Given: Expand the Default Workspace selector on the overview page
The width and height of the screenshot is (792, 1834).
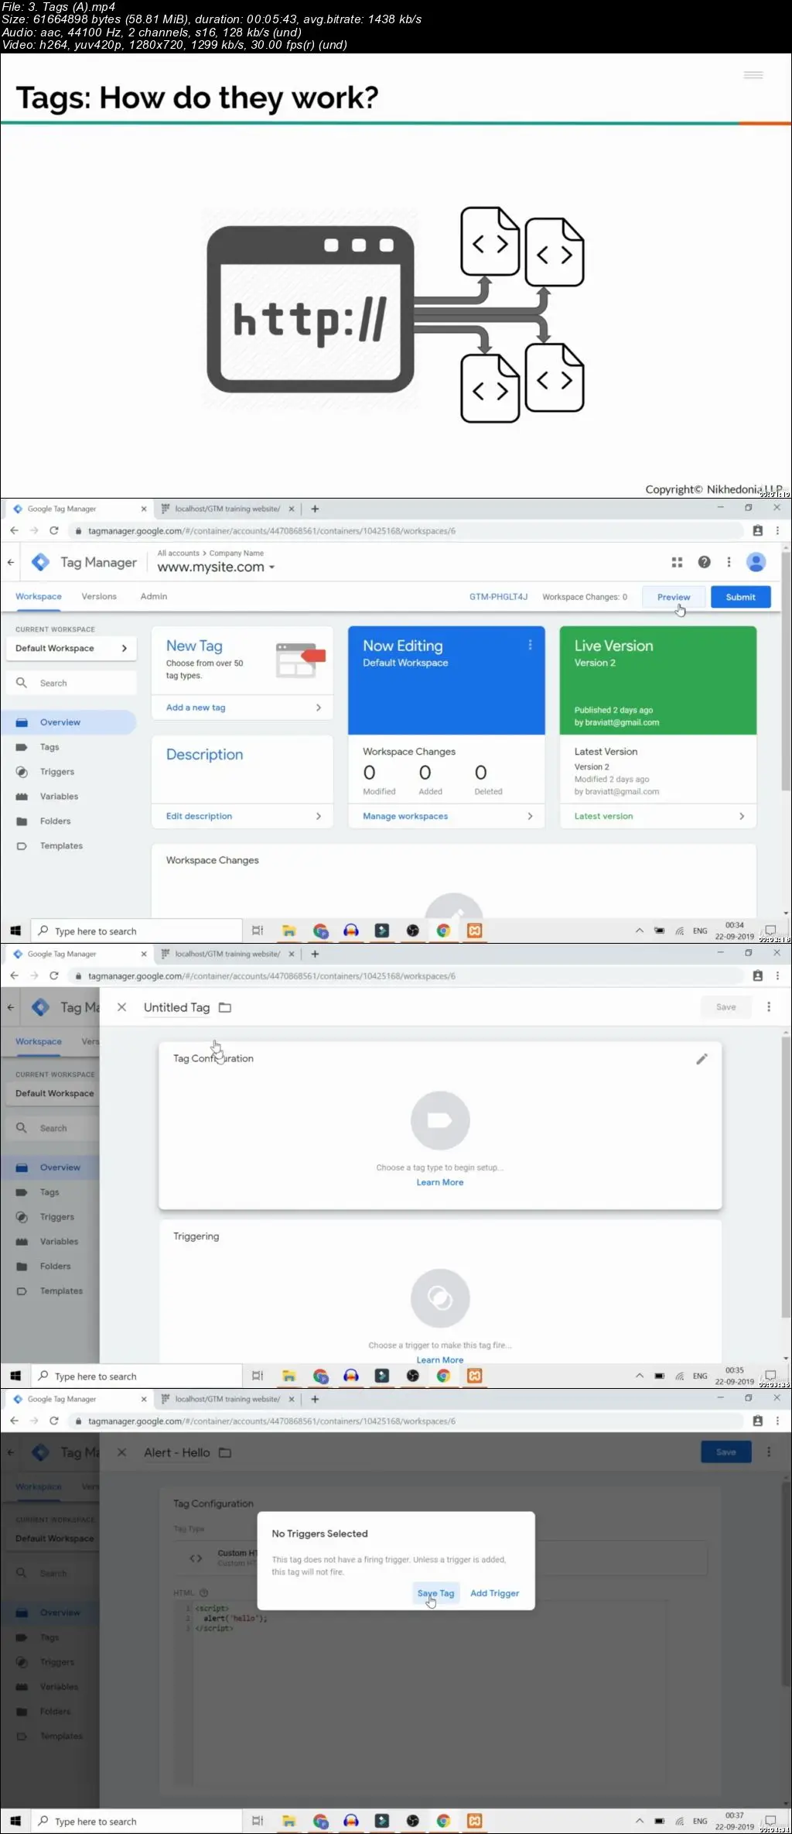Looking at the screenshot, I should 71,648.
